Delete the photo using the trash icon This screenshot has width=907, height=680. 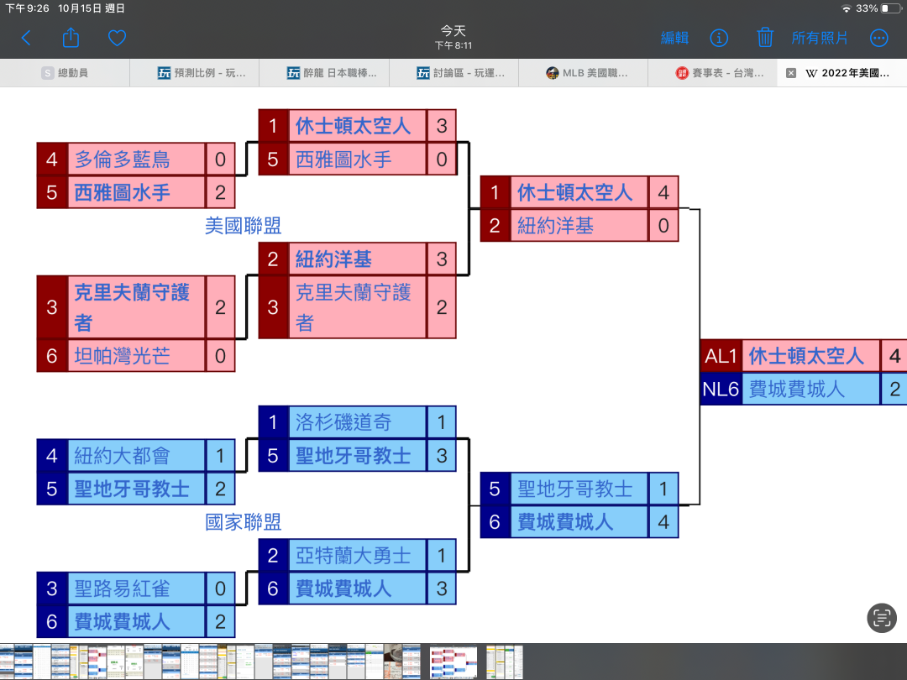(x=765, y=38)
